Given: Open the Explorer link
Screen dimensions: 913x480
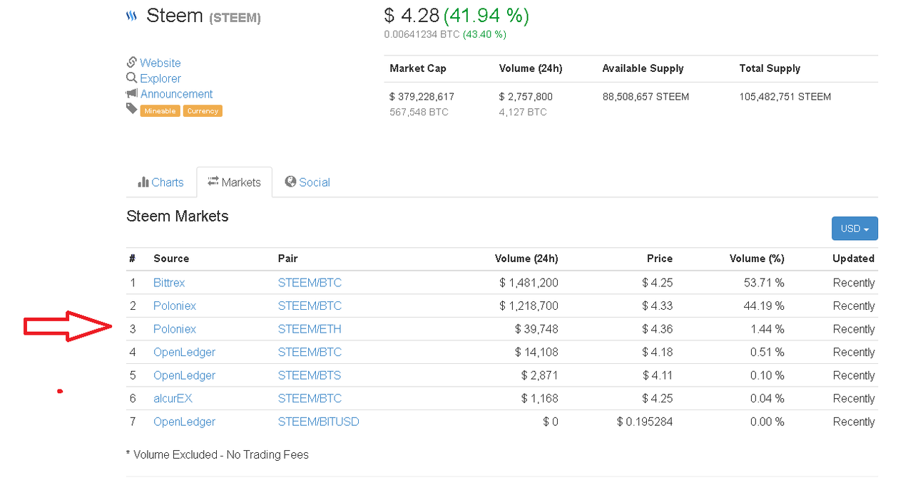Looking at the screenshot, I should (x=160, y=78).
